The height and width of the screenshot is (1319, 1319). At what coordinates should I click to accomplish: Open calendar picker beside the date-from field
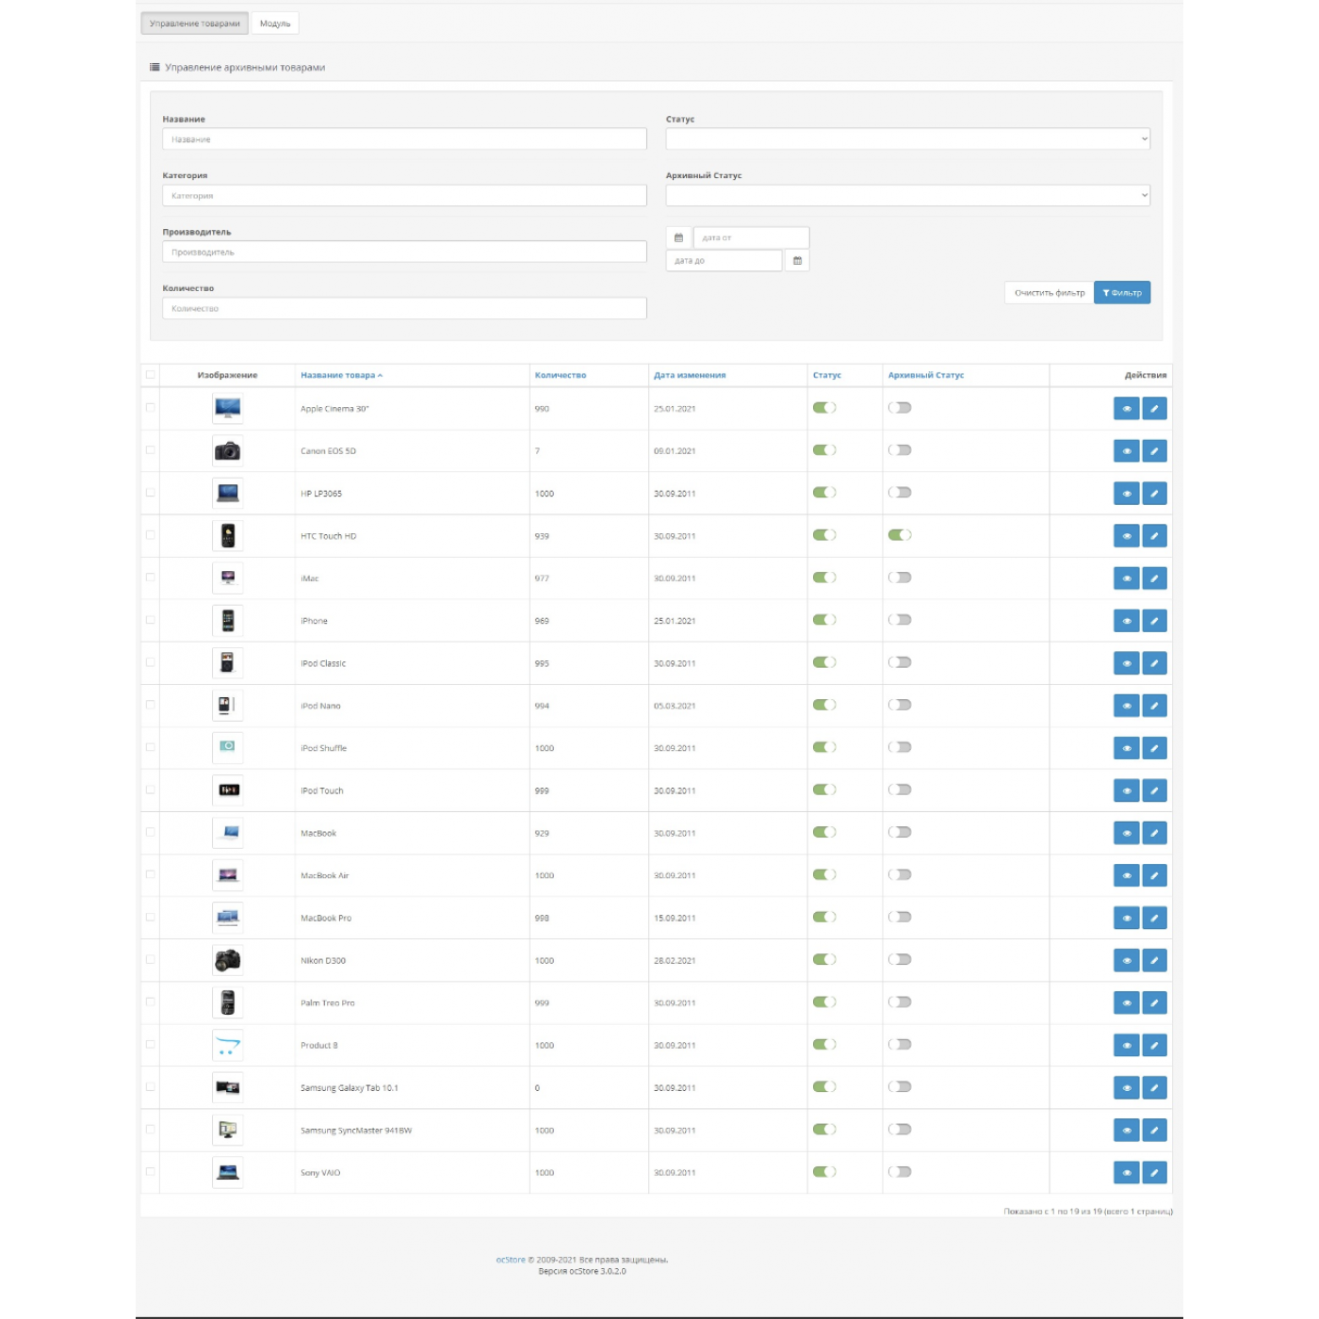click(678, 237)
